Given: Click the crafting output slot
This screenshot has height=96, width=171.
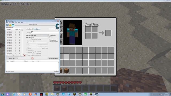Looking at the screenshot, I should (108, 33).
